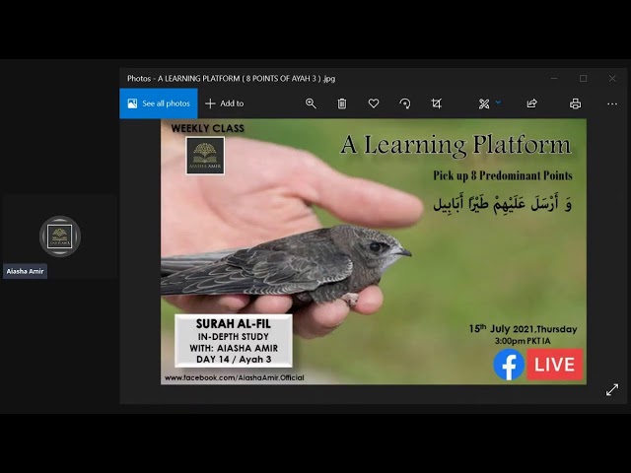Close the Photos window
The width and height of the screenshot is (631, 473).
612,79
